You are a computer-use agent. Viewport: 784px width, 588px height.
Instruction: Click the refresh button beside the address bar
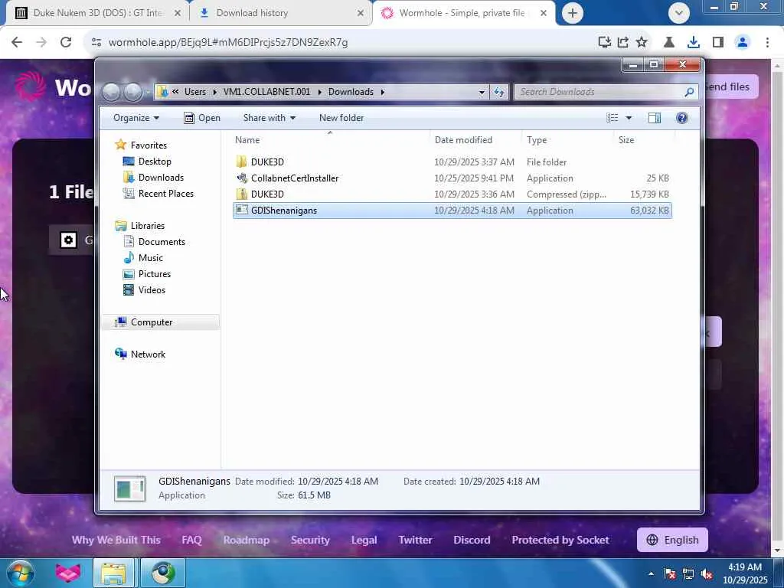click(x=499, y=92)
